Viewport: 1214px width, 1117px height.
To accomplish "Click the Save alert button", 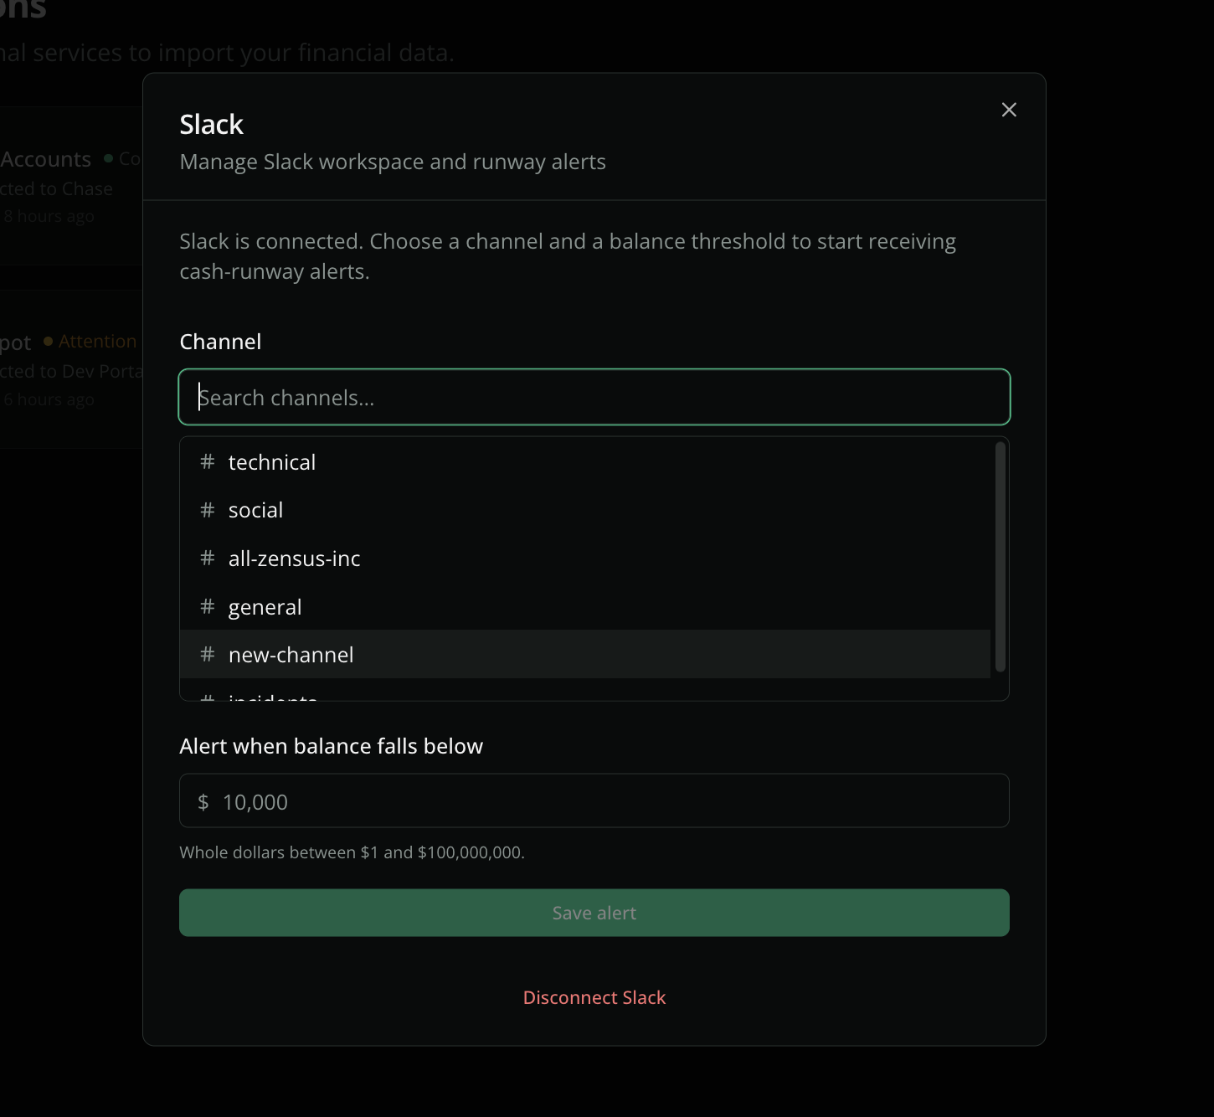I will 594,913.
